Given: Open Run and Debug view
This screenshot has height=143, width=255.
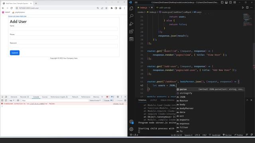Looking at the screenshot, I should click(131, 24).
